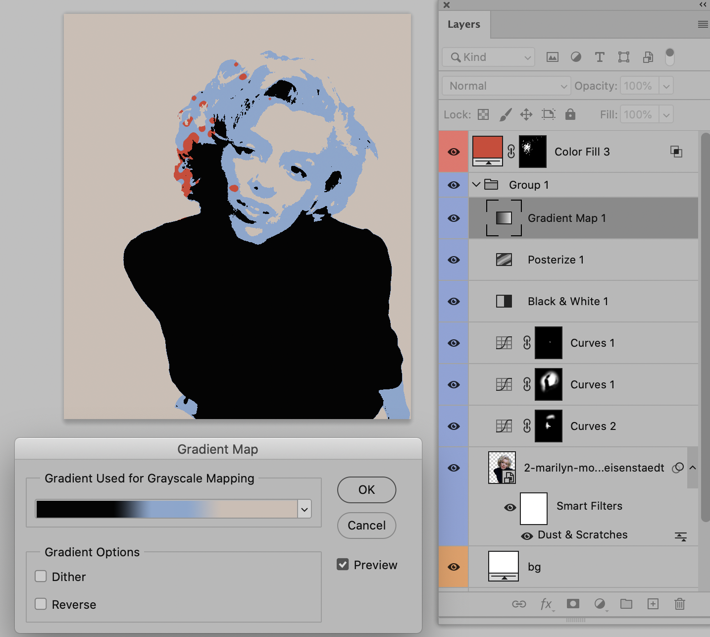Click the Curves 2 adjustment icon
710x637 pixels.
pyautogui.click(x=504, y=426)
